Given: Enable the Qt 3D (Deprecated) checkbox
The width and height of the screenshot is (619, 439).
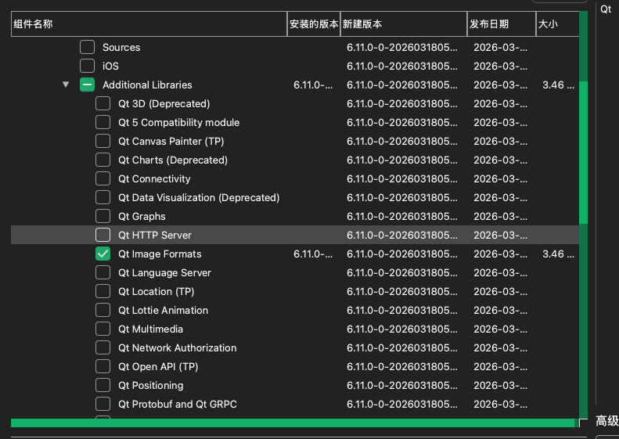Looking at the screenshot, I should tap(103, 103).
